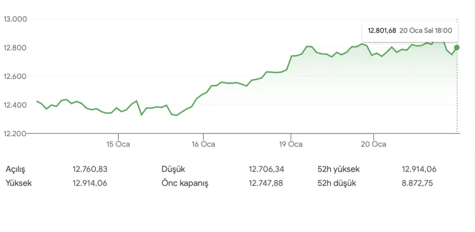Image resolution: width=475 pixels, height=232 pixels.
Task: Click the 12.200 y-axis label
Action: click(x=15, y=134)
